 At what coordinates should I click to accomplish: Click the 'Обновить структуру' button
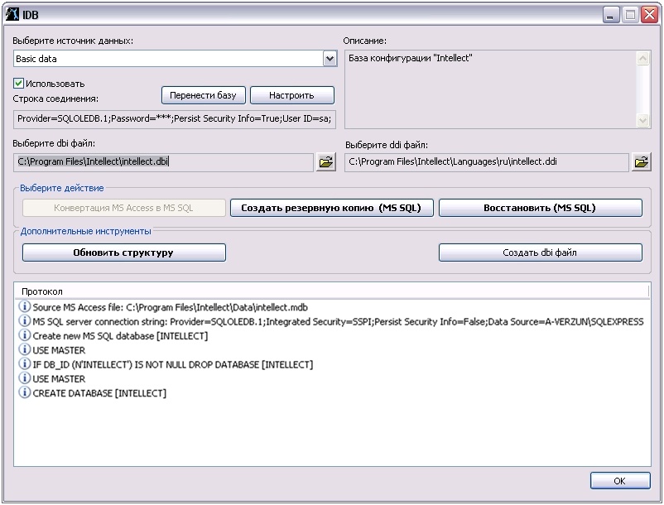[123, 252]
